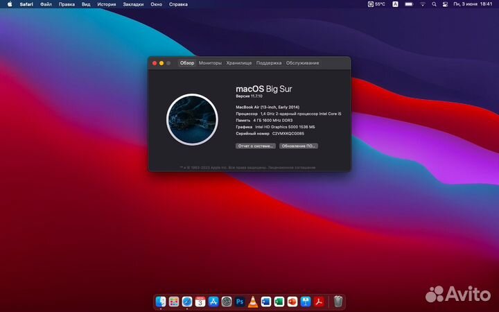Open the Apple menu
499x312 pixels.
coord(10,4)
